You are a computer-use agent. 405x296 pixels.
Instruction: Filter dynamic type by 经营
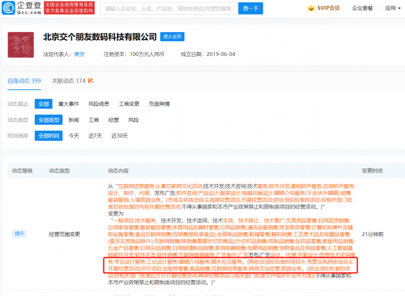pos(113,120)
